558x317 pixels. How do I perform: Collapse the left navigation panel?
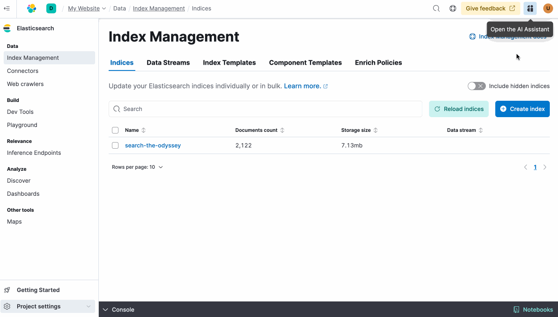[x=7, y=8]
